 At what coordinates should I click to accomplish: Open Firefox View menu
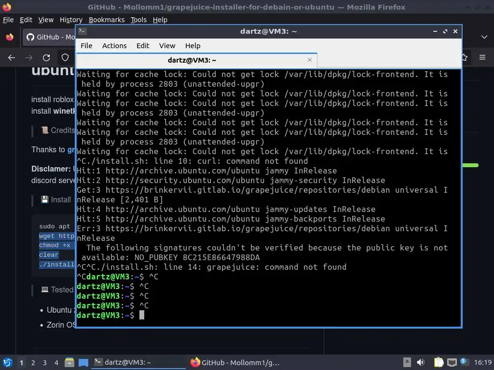click(x=46, y=19)
